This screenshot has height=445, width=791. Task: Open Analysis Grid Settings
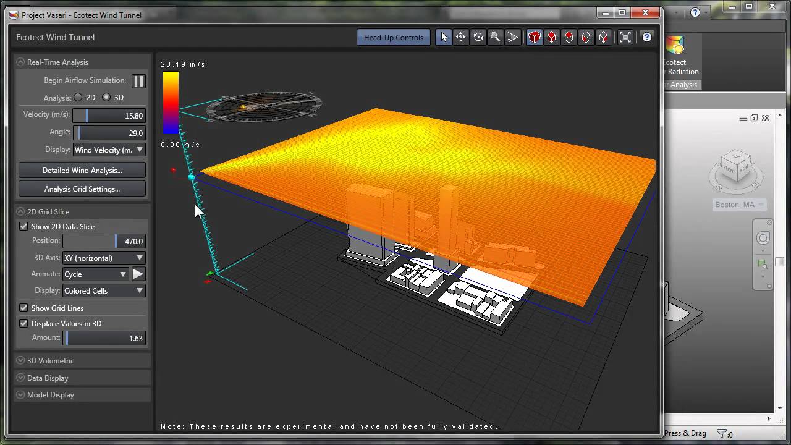[x=82, y=189]
